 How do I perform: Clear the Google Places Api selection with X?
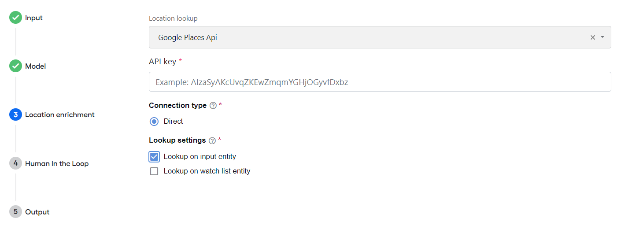pyautogui.click(x=593, y=37)
